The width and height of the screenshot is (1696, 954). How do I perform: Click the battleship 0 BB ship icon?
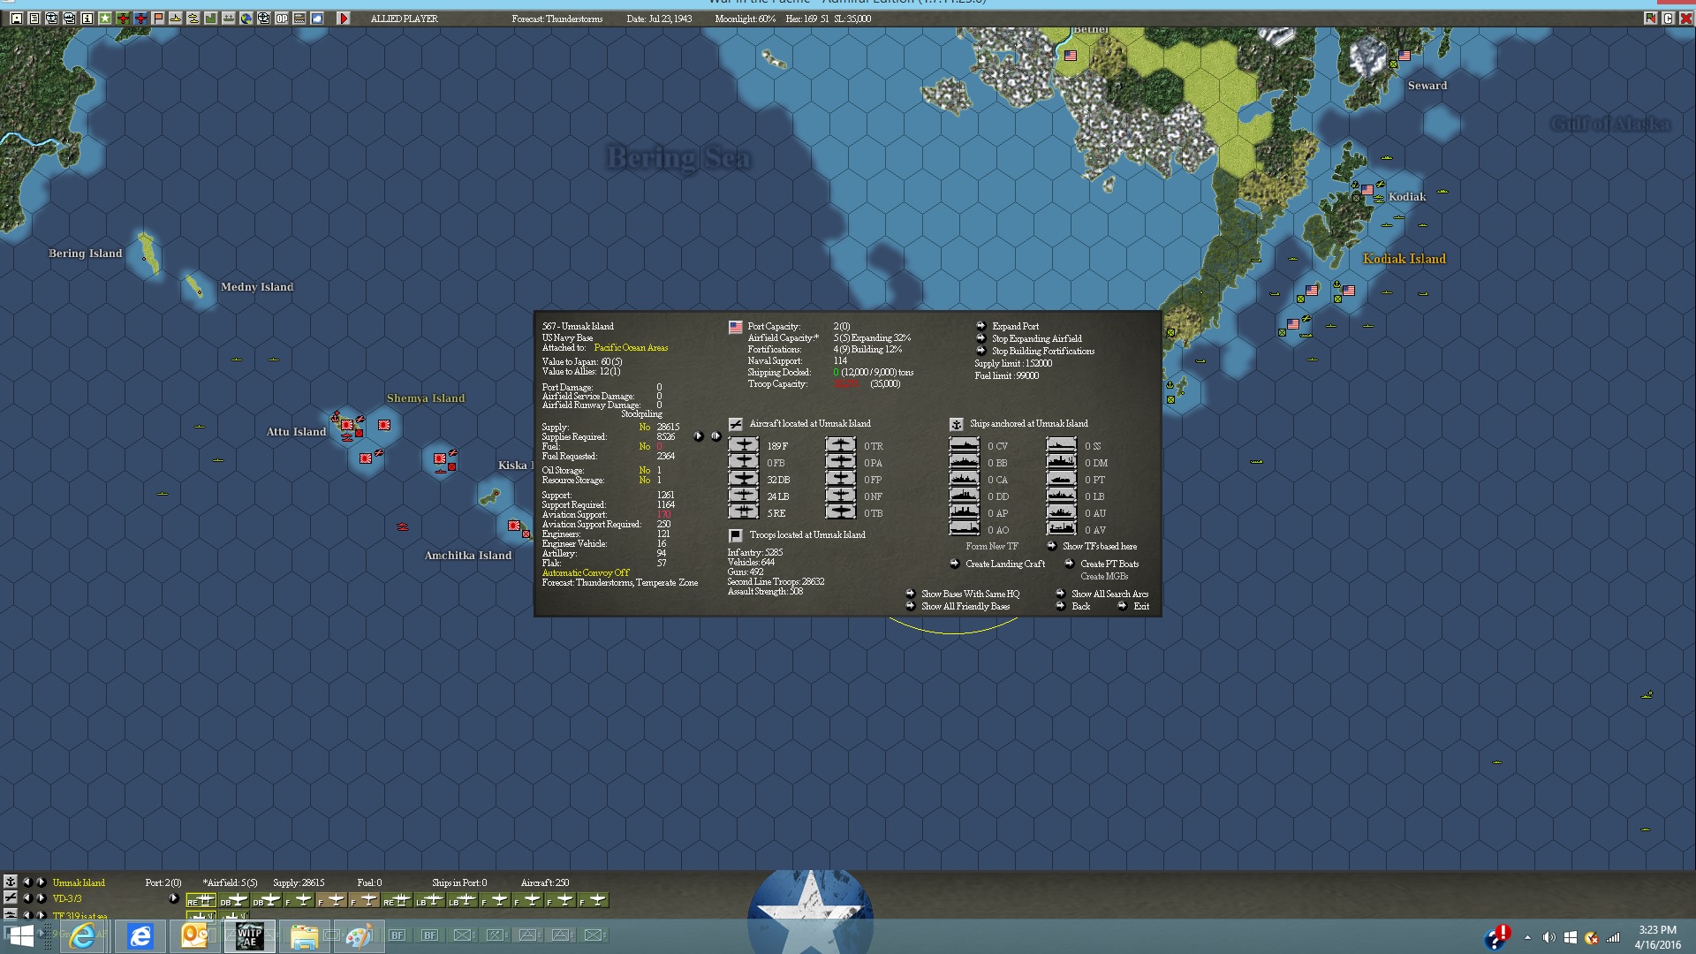(964, 462)
